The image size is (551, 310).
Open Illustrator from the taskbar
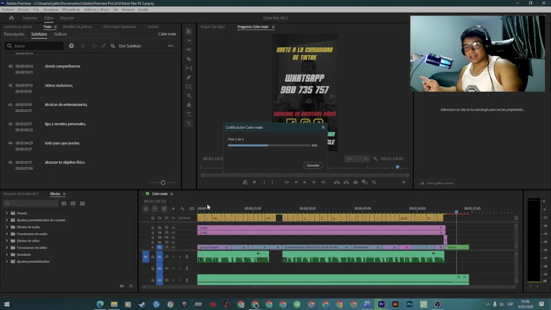(x=395, y=304)
